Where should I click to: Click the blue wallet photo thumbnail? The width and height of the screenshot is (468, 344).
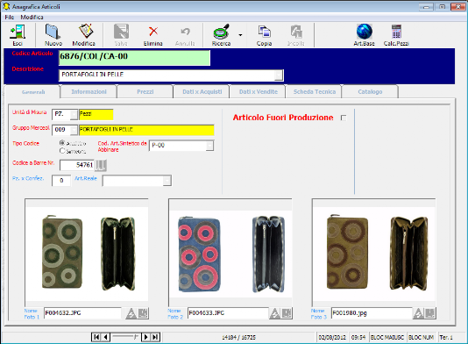(x=230, y=253)
